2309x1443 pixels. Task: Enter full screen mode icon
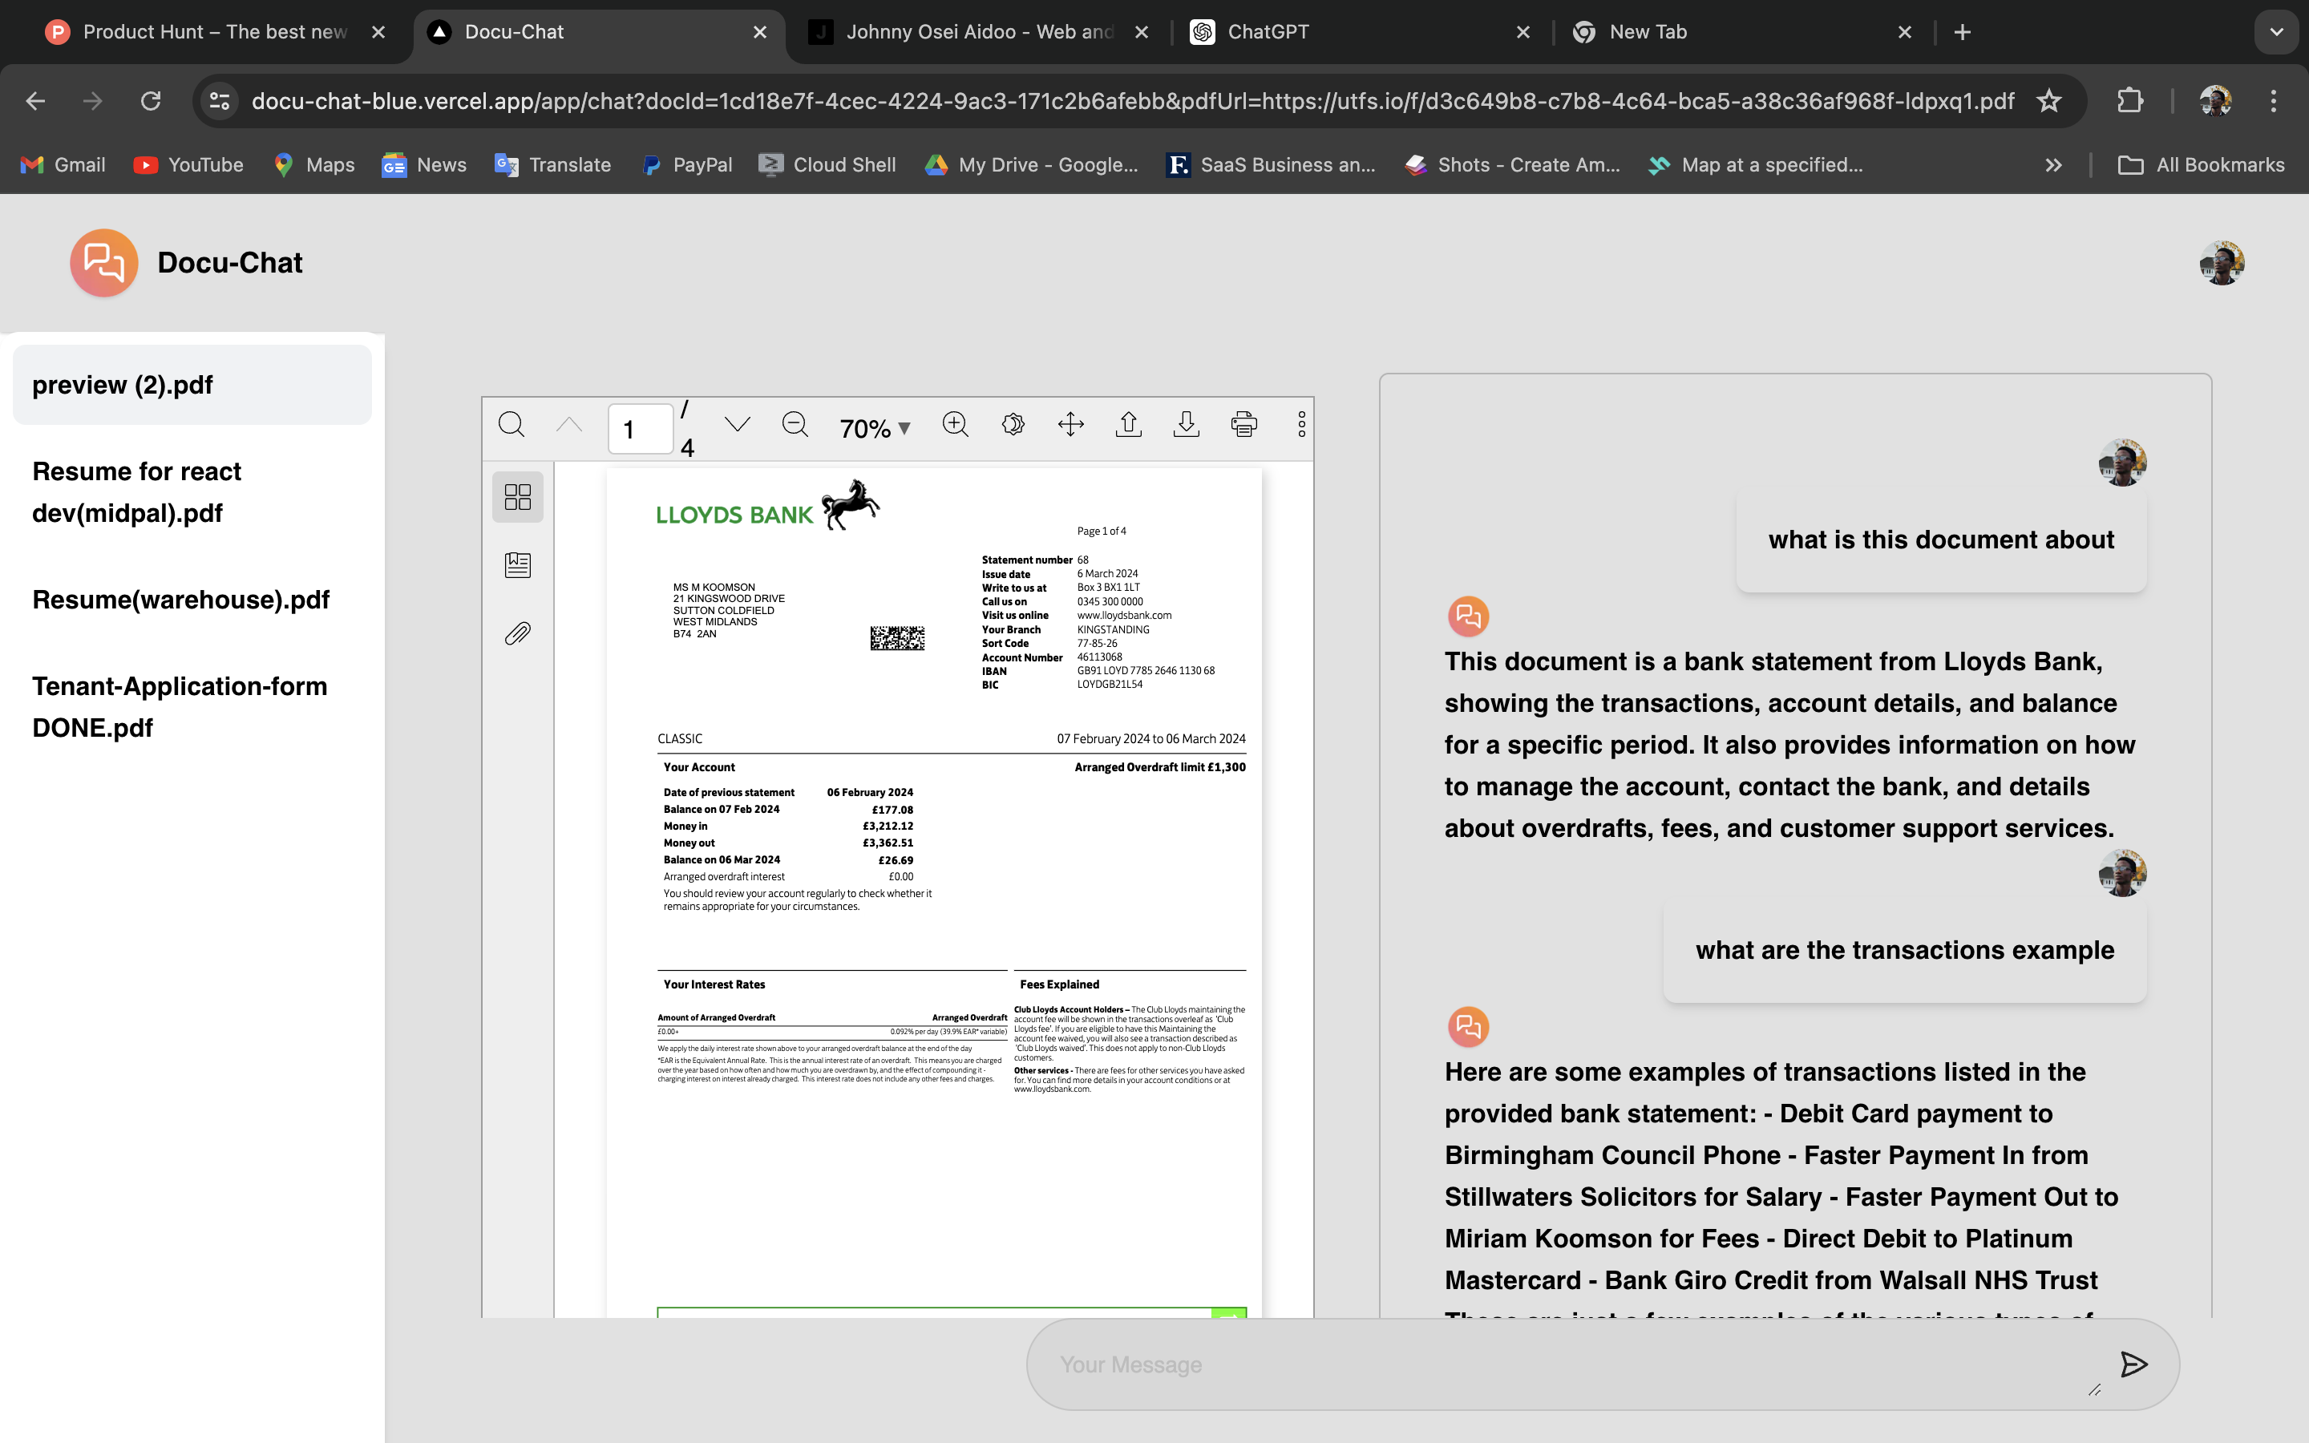1070,425
